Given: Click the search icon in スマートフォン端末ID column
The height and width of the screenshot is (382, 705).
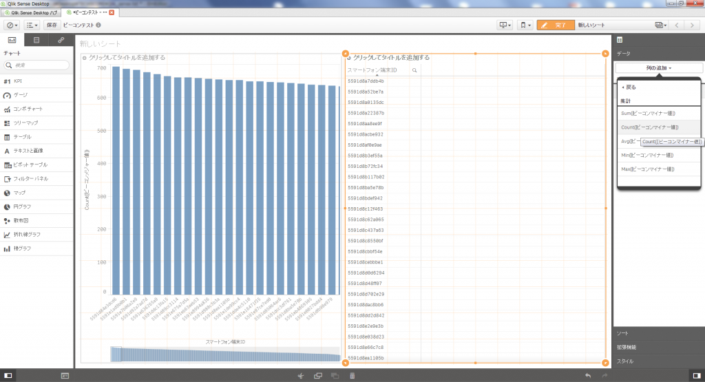Looking at the screenshot, I should pos(414,70).
